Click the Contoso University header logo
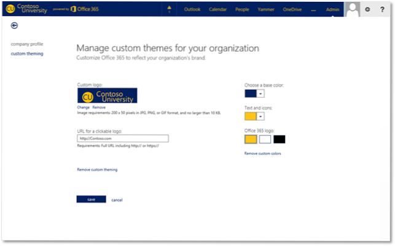The width and height of the screenshot is (395, 246). point(26,9)
